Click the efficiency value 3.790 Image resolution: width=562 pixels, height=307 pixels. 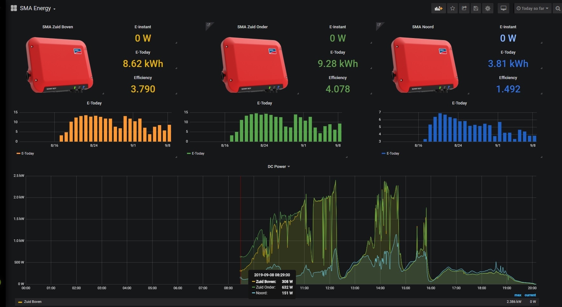click(143, 89)
